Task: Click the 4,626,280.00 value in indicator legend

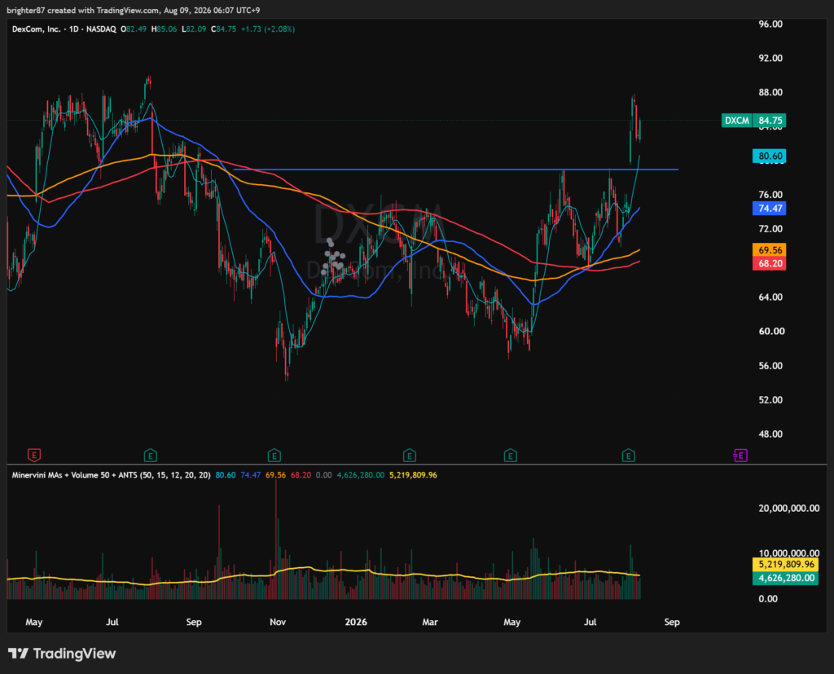Action: point(361,475)
